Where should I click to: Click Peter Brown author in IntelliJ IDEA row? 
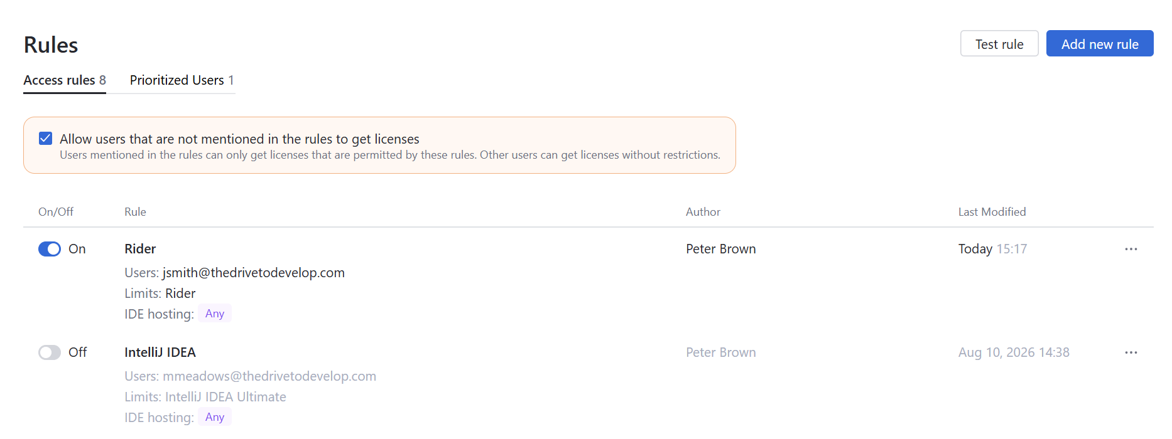721,352
